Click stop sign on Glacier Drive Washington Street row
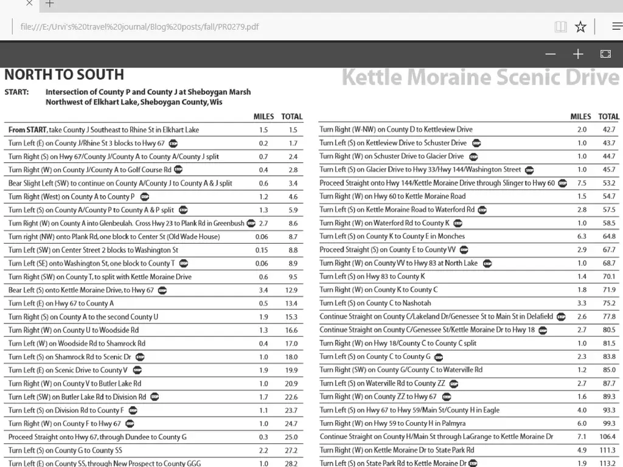623x467 pixels. pyautogui.click(x=530, y=170)
